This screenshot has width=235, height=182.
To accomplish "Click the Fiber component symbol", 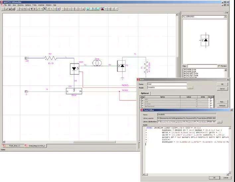I will click(97, 63).
